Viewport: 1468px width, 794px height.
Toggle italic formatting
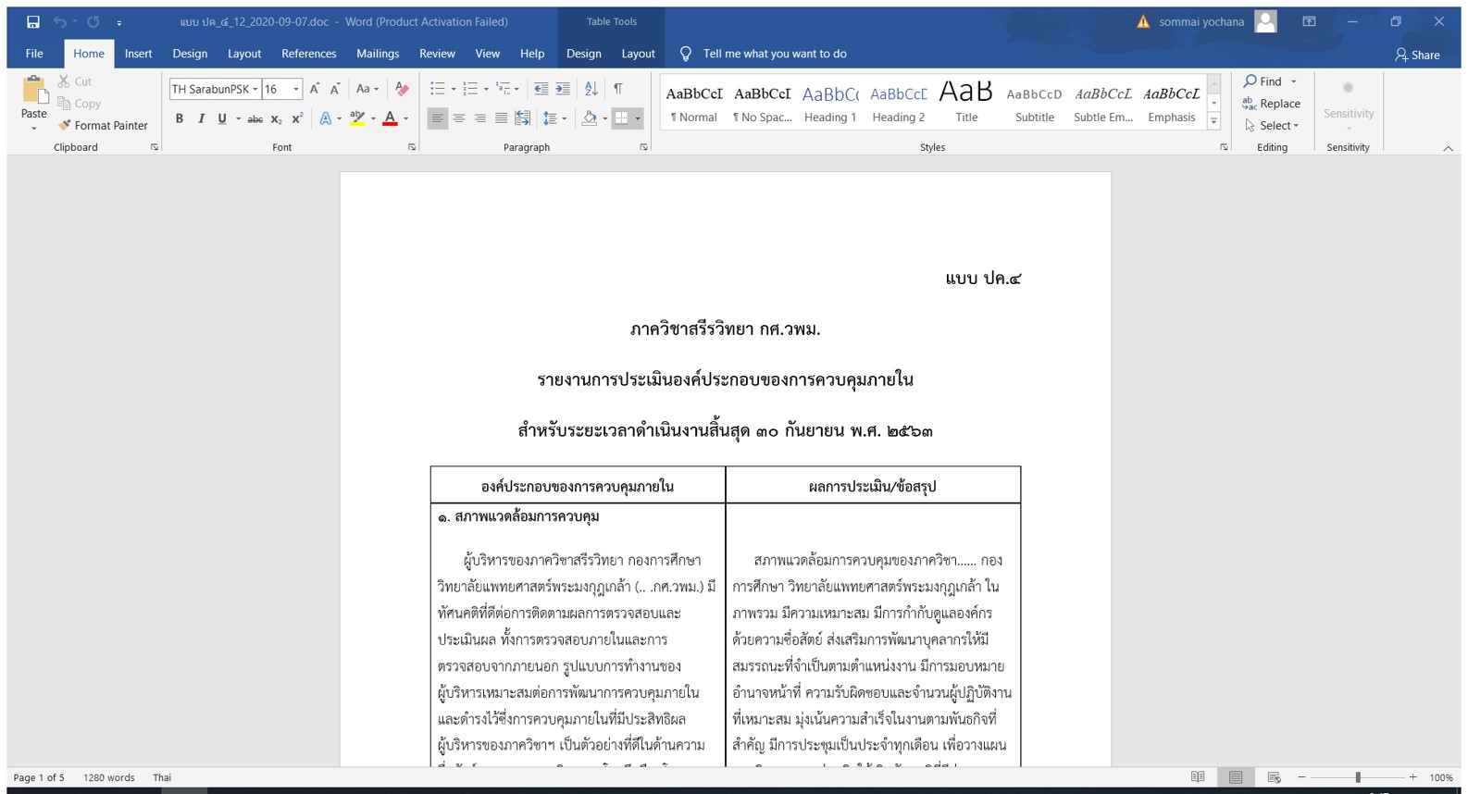pyautogui.click(x=201, y=118)
